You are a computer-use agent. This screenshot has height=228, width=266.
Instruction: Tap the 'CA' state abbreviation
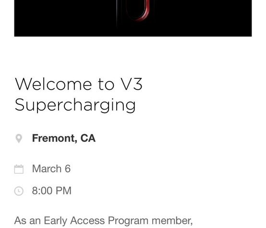click(x=88, y=138)
